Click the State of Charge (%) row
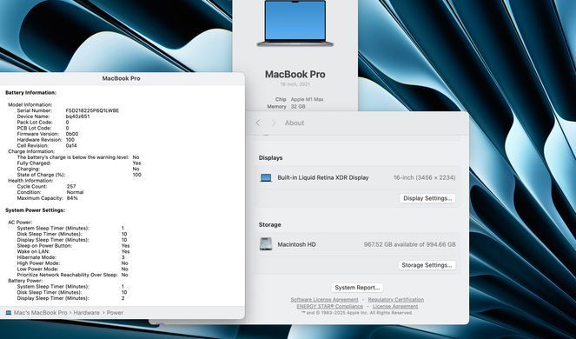576x339 pixels. pos(79,175)
